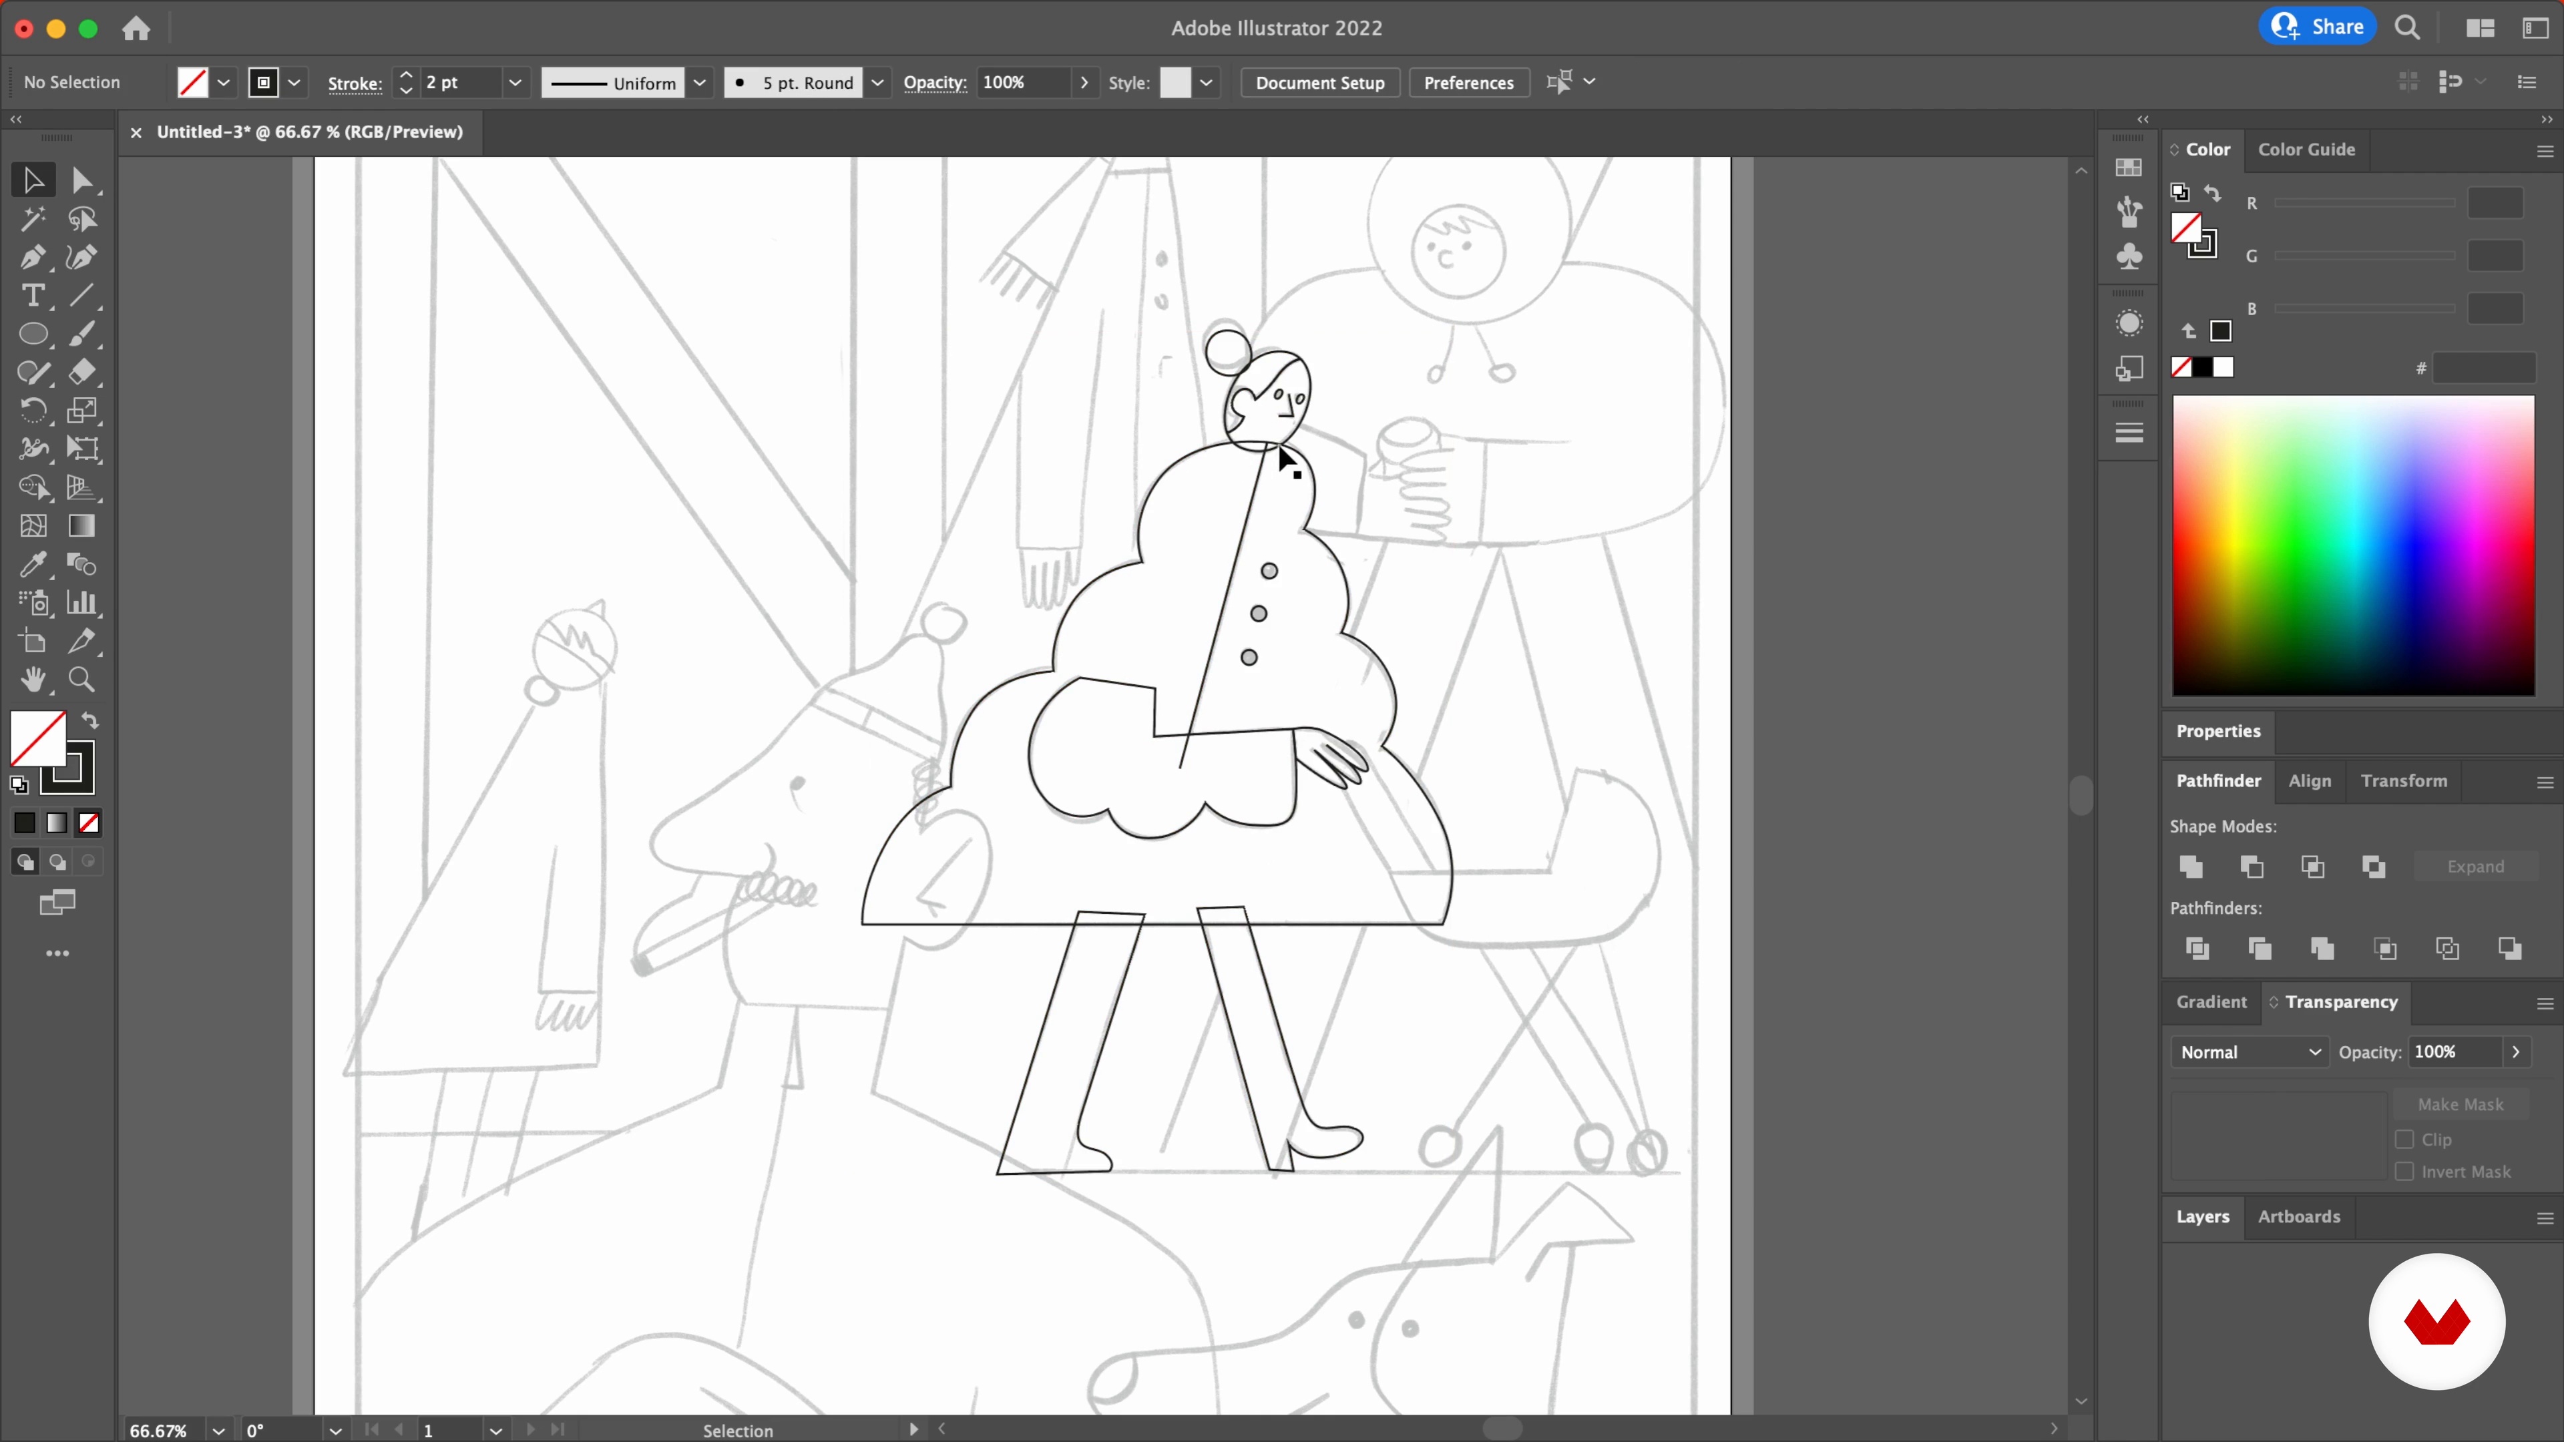Open the artboard number dropdown
Image resolution: width=2564 pixels, height=1442 pixels.
coord(495,1431)
